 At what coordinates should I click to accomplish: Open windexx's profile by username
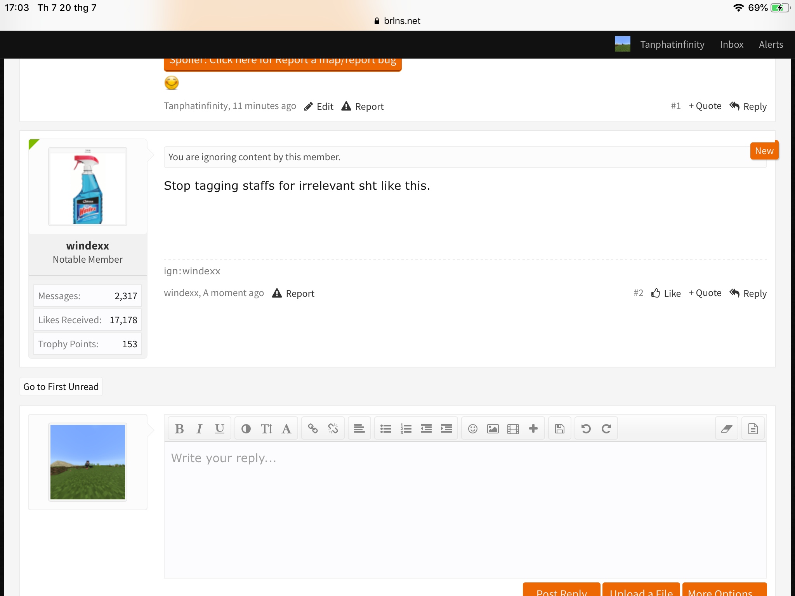88,246
